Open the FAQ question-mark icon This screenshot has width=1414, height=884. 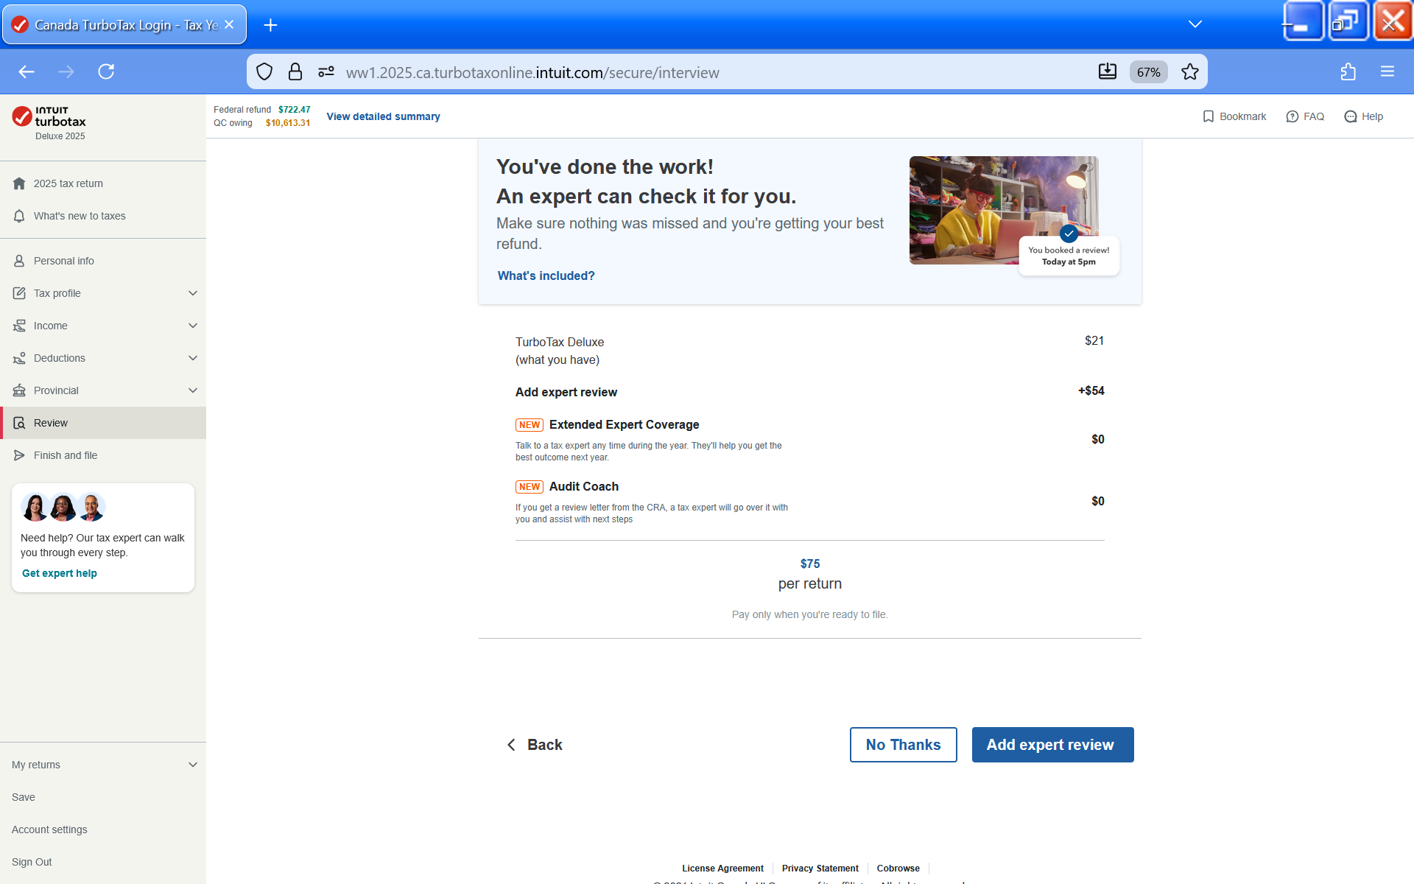[x=1292, y=116]
